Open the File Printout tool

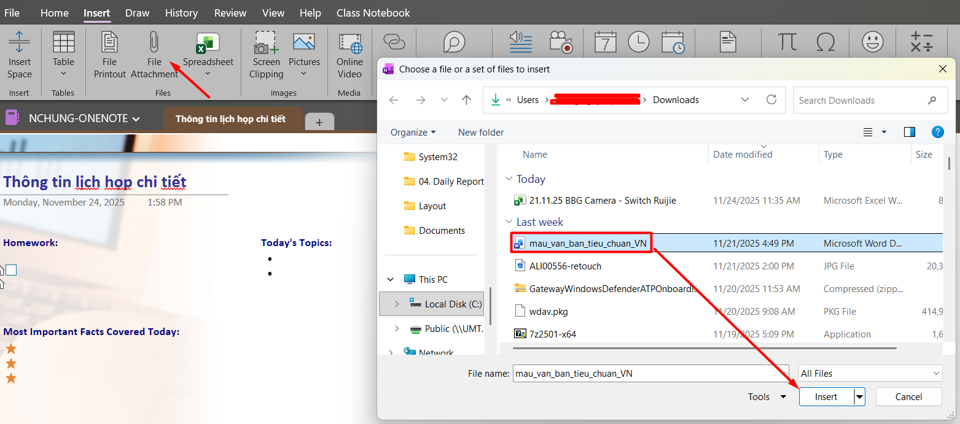click(x=109, y=43)
